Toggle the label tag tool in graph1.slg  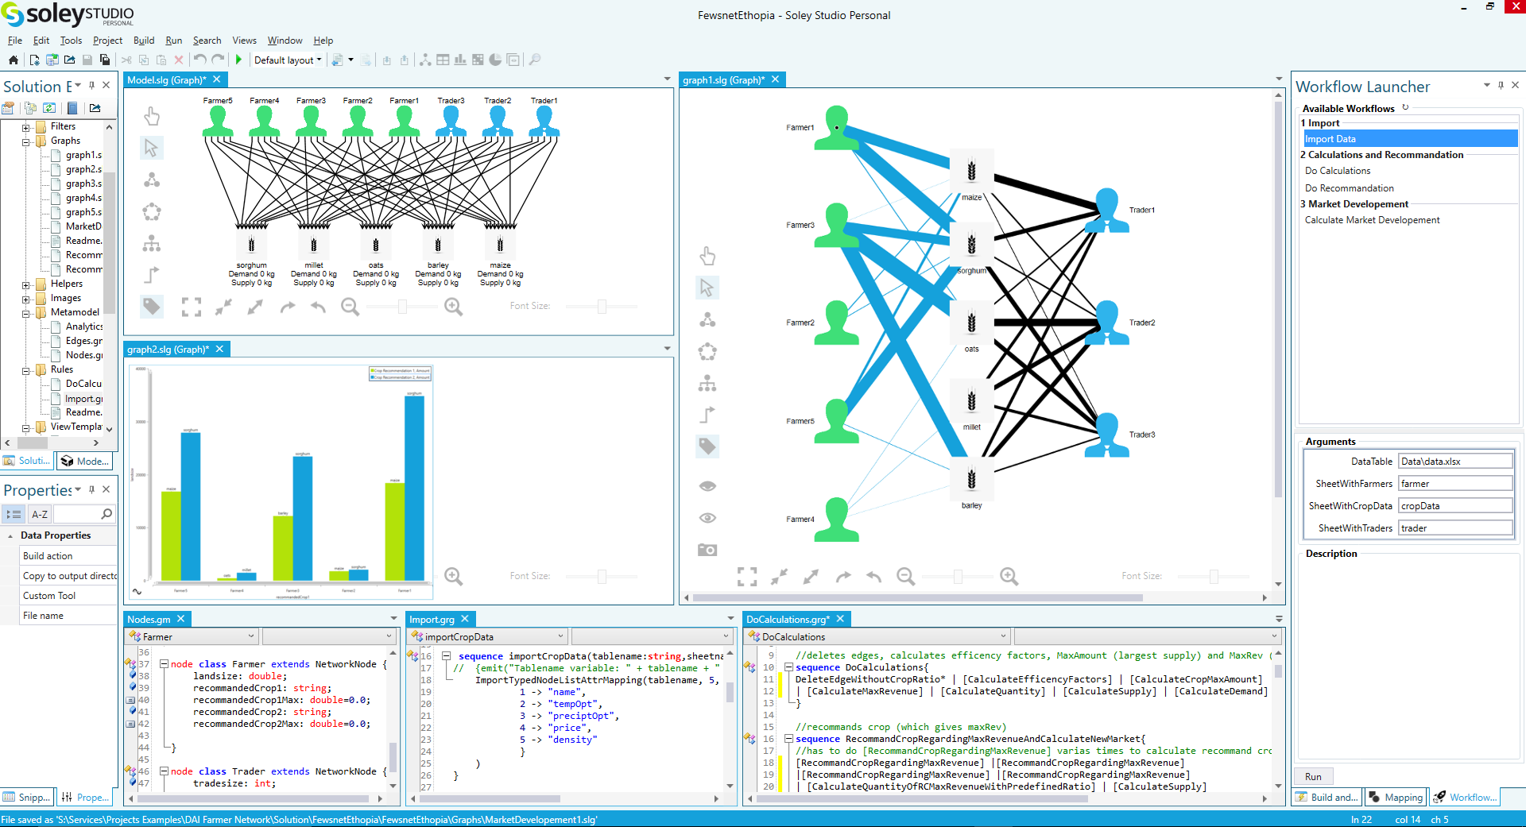707,446
